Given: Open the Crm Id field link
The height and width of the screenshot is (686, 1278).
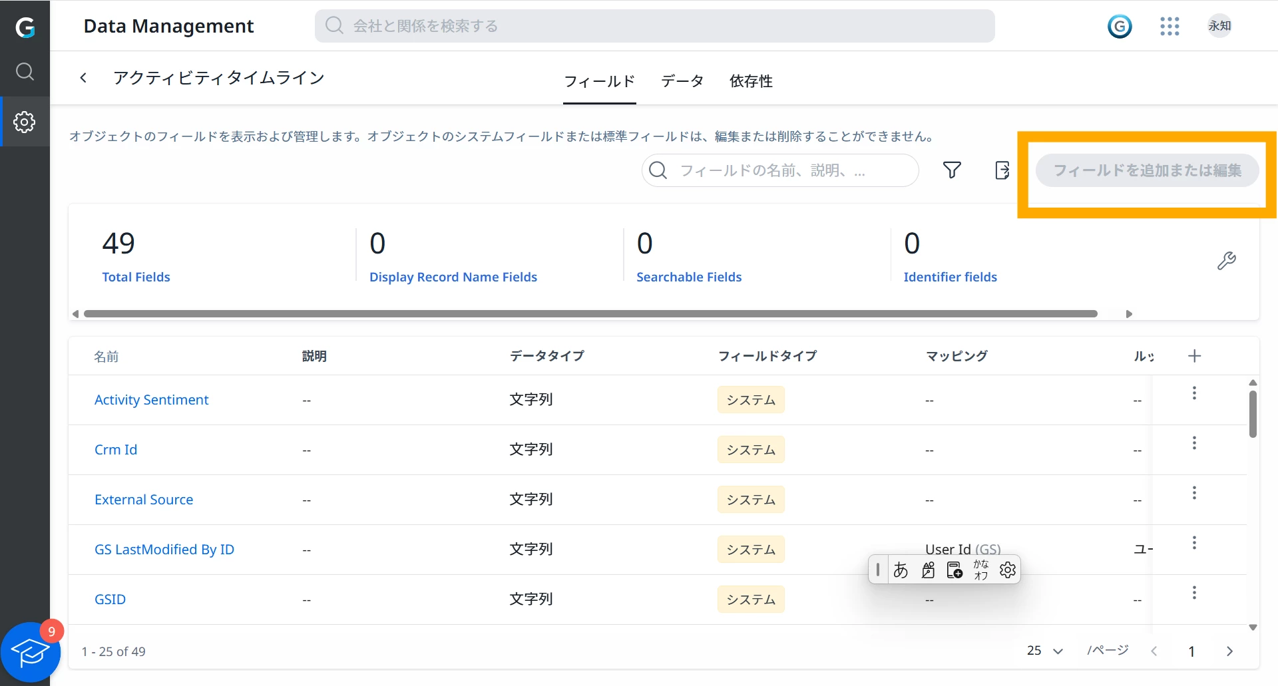Looking at the screenshot, I should point(116,450).
